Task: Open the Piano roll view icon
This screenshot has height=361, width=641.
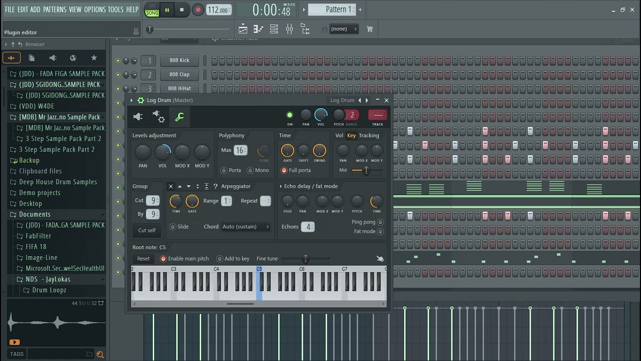Action: coord(258,29)
